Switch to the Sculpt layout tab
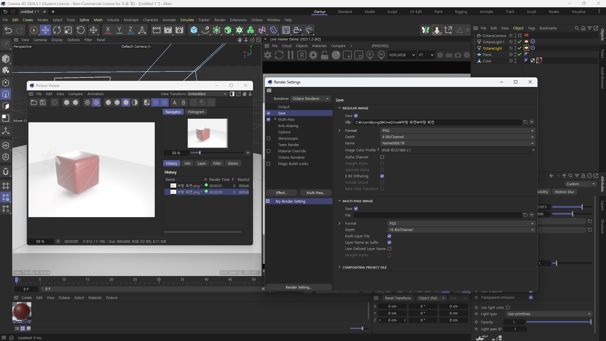This screenshot has height=341, width=606. [x=392, y=12]
